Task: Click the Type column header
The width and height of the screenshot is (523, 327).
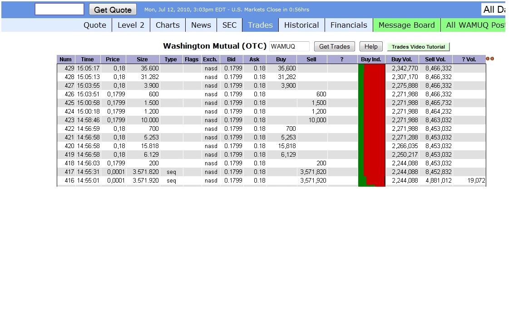Action: point(171,59)
